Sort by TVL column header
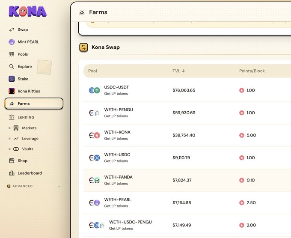Screen dimensions: 291x238 pos(179,71)
